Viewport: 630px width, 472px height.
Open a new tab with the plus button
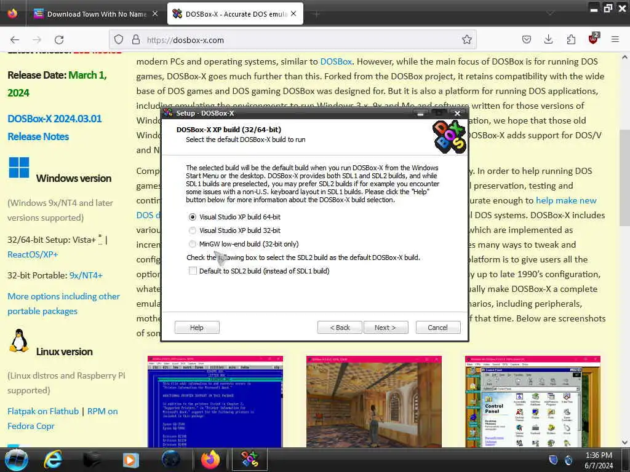pos(317,15)
